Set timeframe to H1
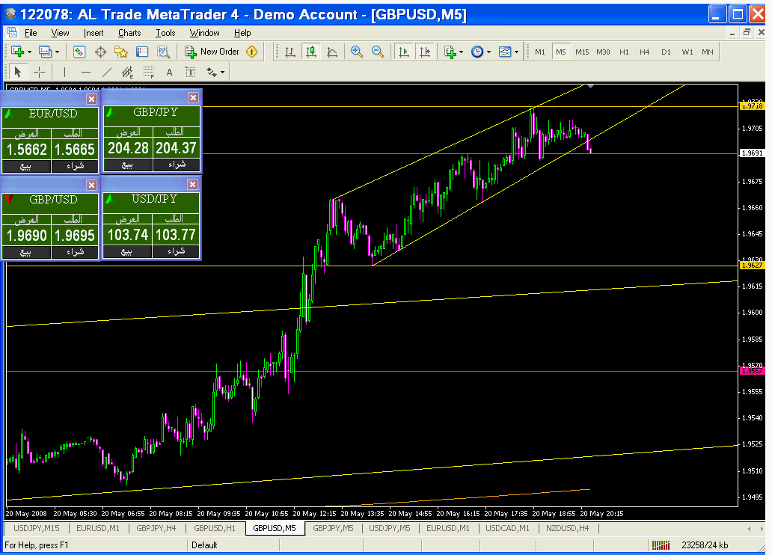The image size is (772, 555). point(624,52)
